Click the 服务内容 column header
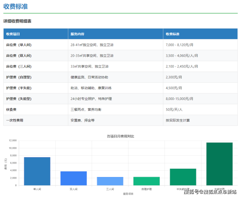The image size is (242, 197). click(77, 34)
